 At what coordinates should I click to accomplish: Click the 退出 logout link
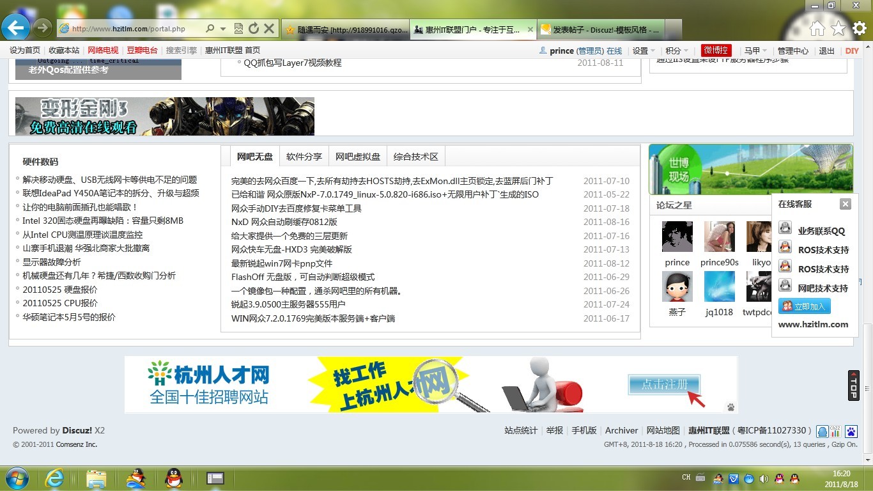[x=827, y=51]
